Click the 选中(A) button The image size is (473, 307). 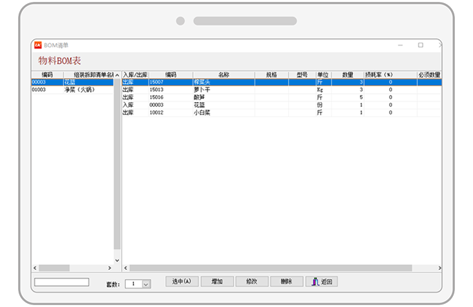pyautogui.click(x=182, y=282)
